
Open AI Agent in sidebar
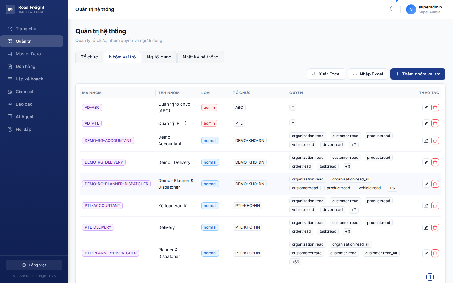[x=31, y=117]
